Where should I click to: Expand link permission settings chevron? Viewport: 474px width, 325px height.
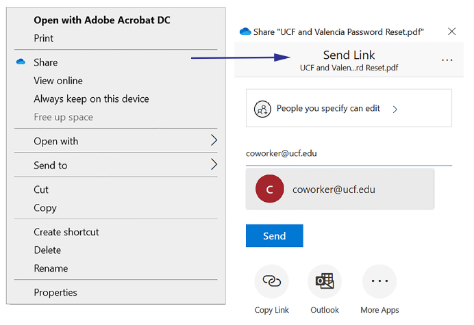395,109
